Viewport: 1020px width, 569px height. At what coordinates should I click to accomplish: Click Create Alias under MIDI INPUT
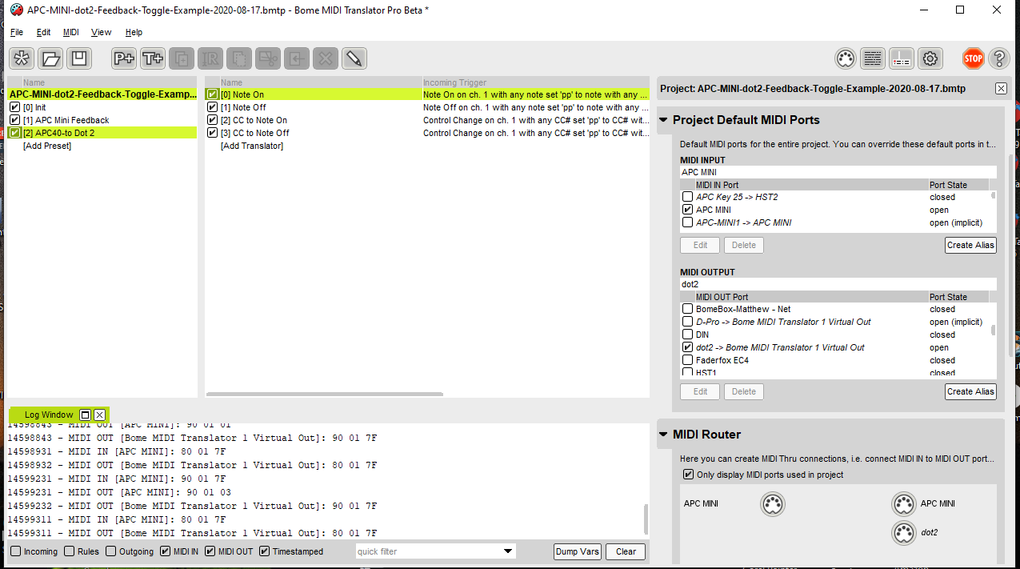970,245
